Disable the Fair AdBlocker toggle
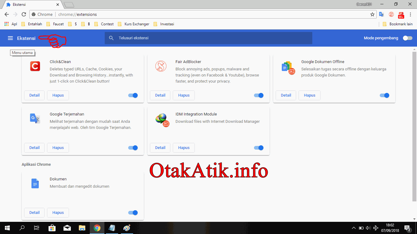 coord(259,95)
